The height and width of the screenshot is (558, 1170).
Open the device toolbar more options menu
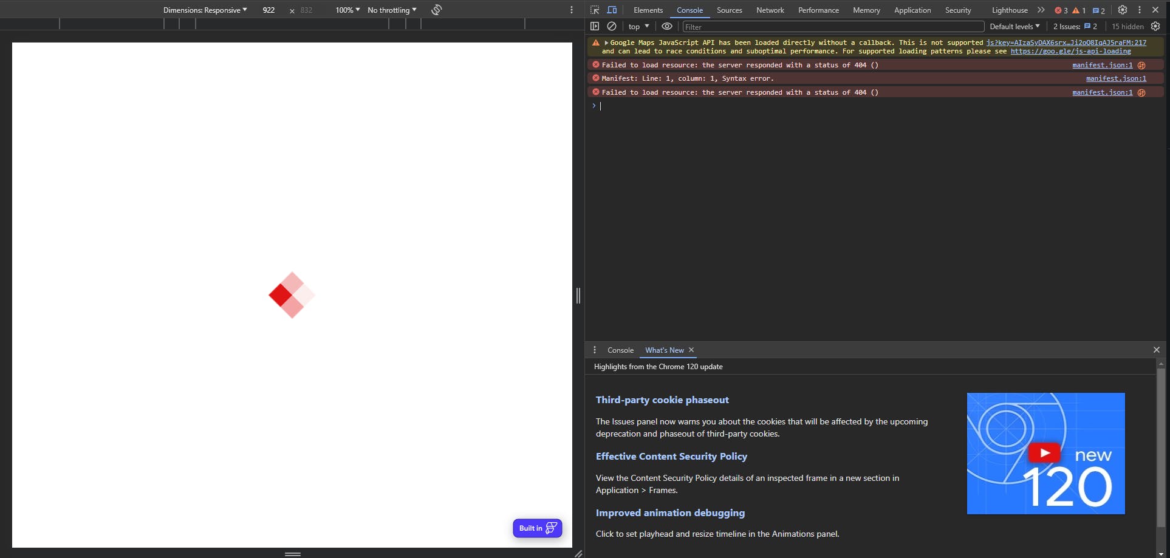coord(572,10)
